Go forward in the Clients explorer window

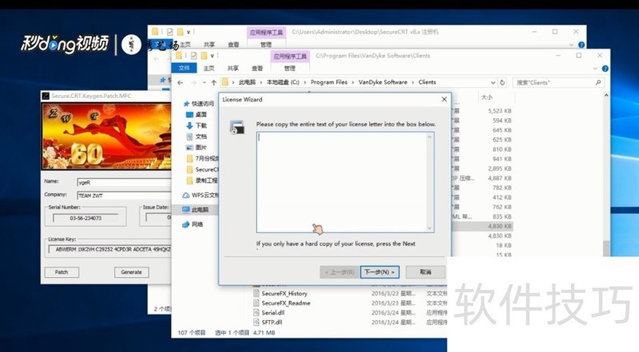pos(193,82)
